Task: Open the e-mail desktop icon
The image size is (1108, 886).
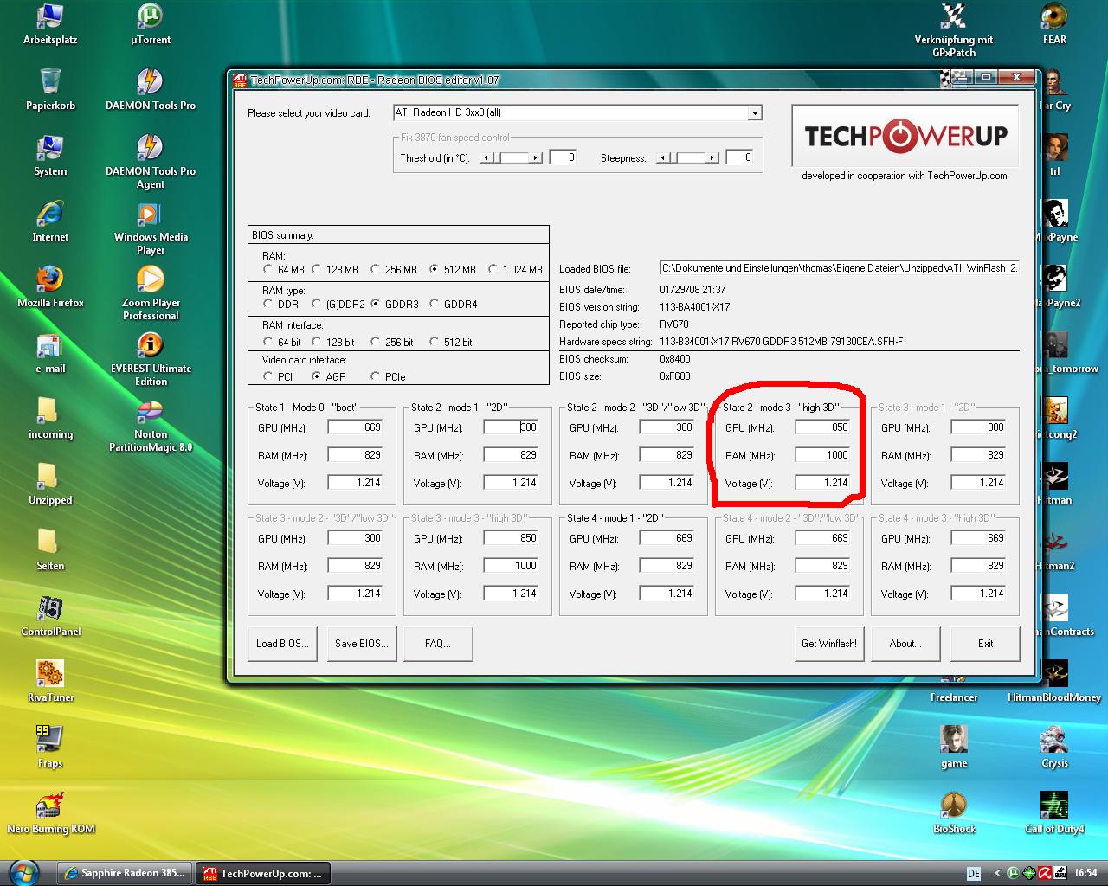Action: 50,353
